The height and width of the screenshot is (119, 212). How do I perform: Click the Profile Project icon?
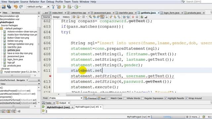point(77,7)
